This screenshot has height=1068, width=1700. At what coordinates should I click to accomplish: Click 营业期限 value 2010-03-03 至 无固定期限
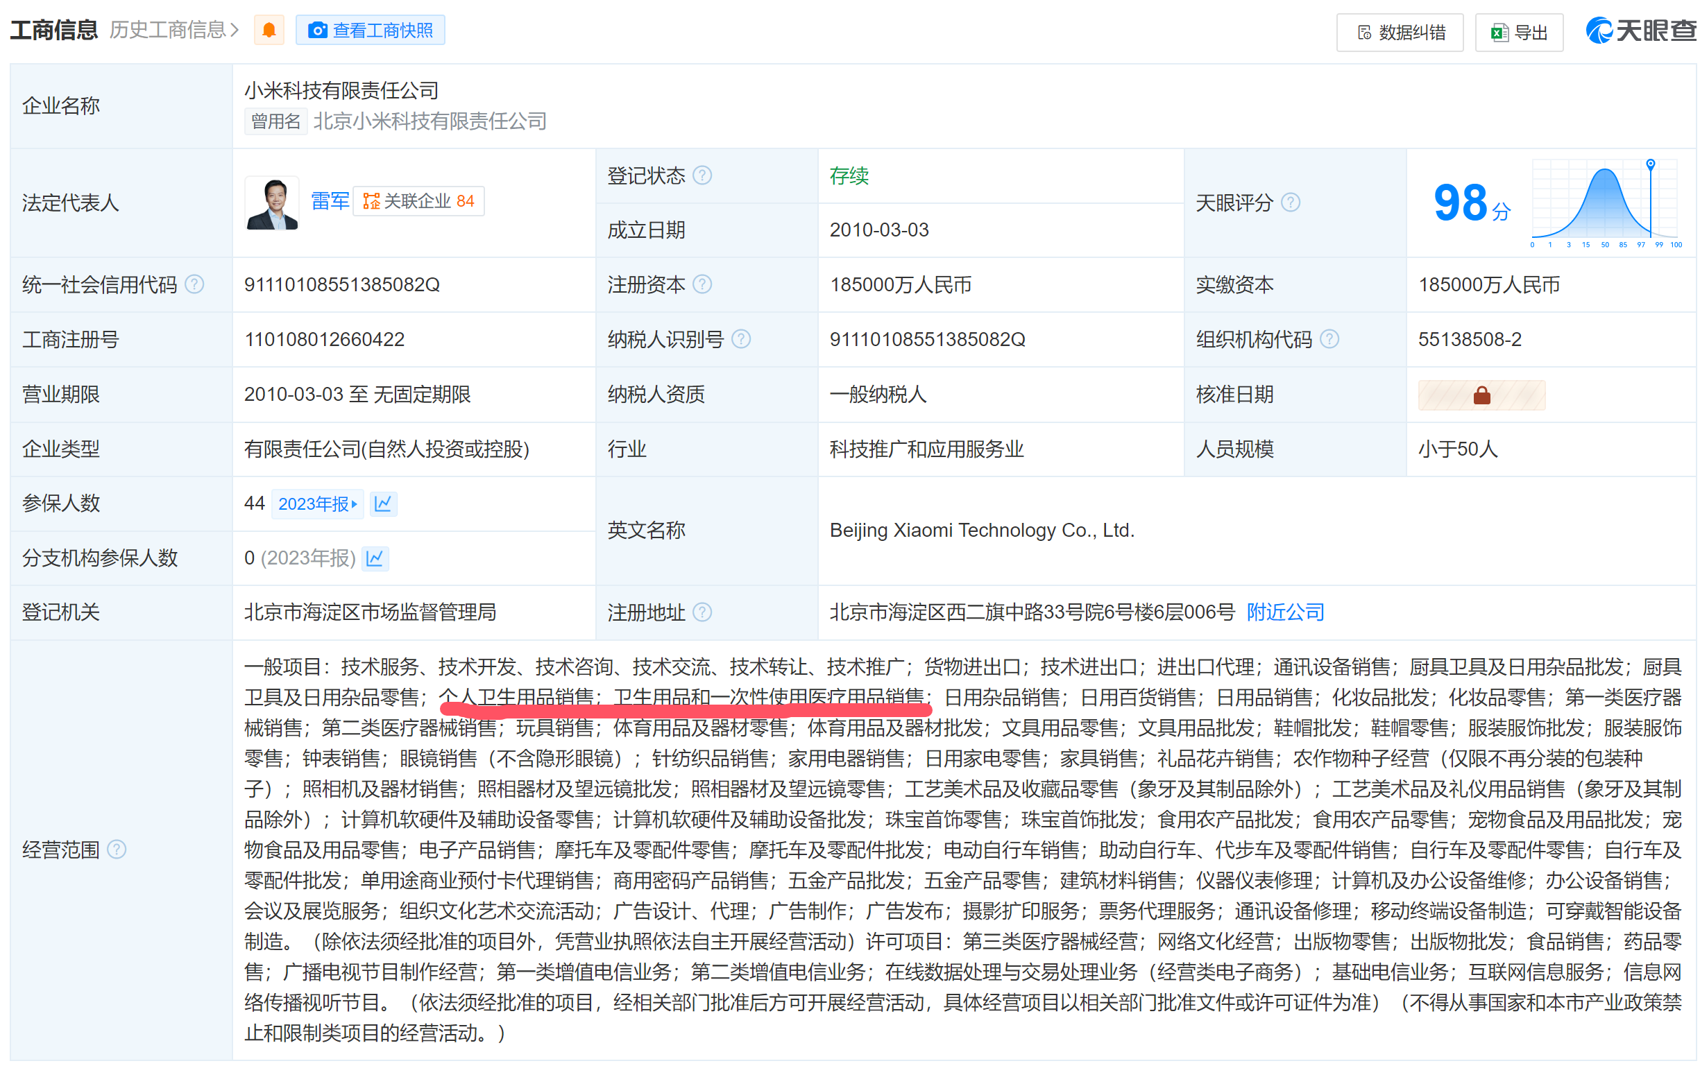[x=357, y=395]
